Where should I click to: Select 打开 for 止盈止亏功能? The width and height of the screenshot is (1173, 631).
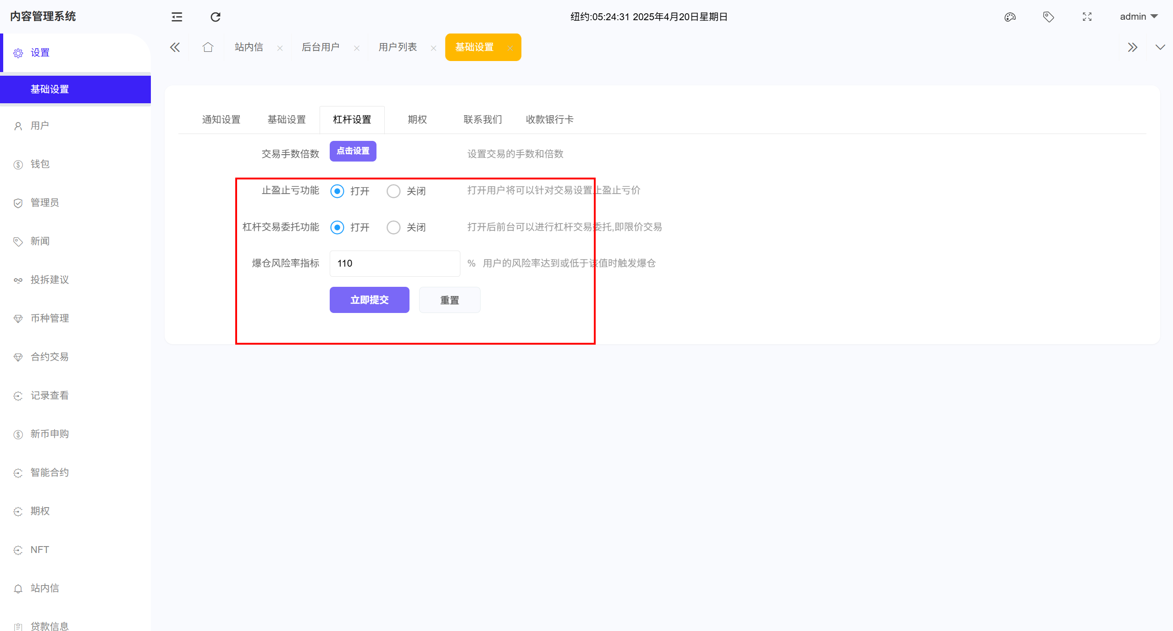click(338, 191)
